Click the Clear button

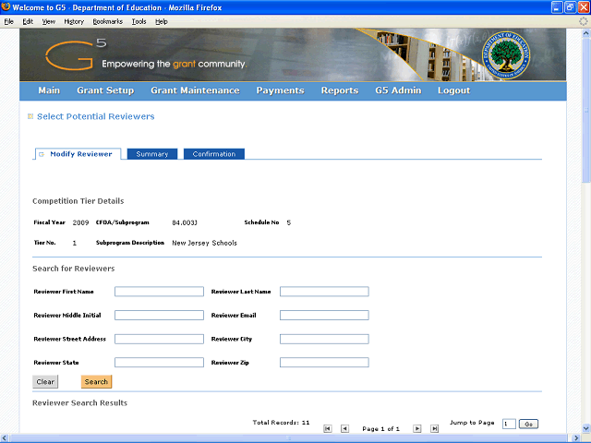pyautogui.click(x=45, y=381)
